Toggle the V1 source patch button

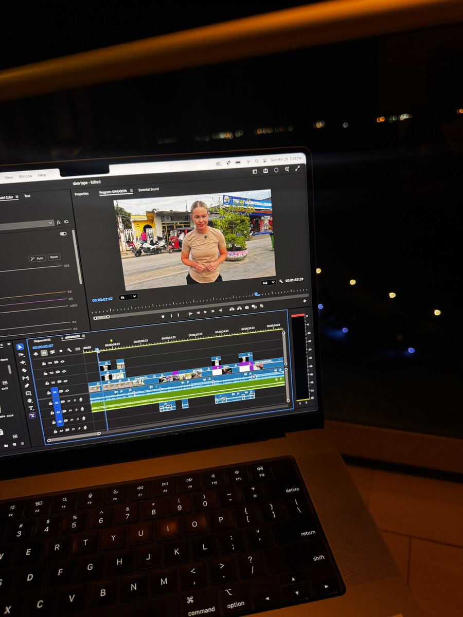tap(55, 392)
